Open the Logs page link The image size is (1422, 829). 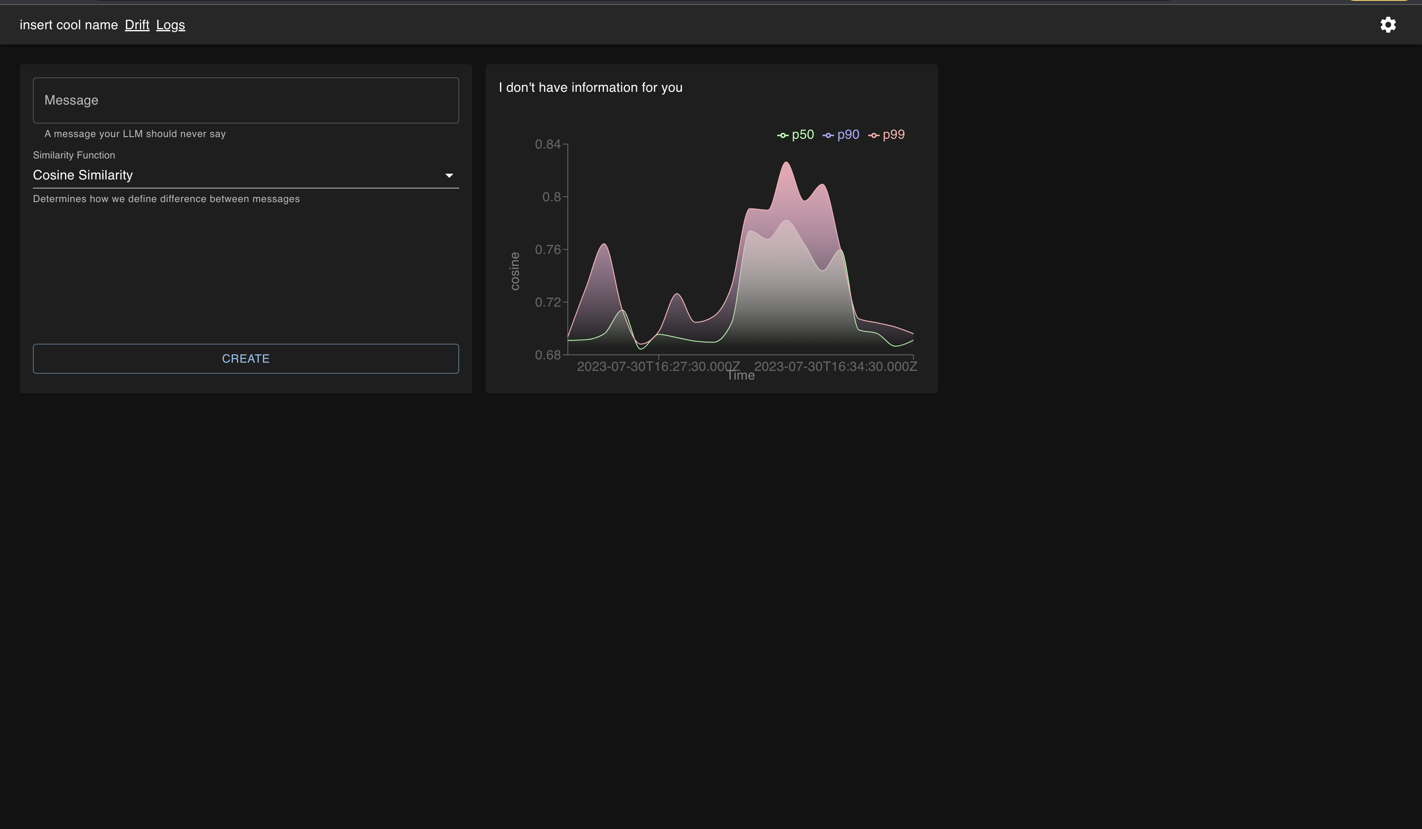(x=170, y=25)
